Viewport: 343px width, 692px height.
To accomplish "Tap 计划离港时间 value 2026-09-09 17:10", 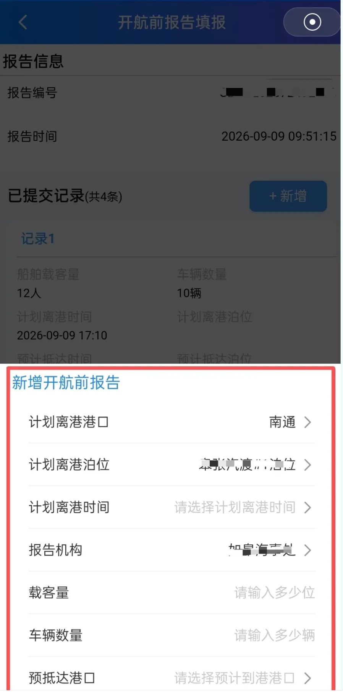I will (x=62, y=335).
